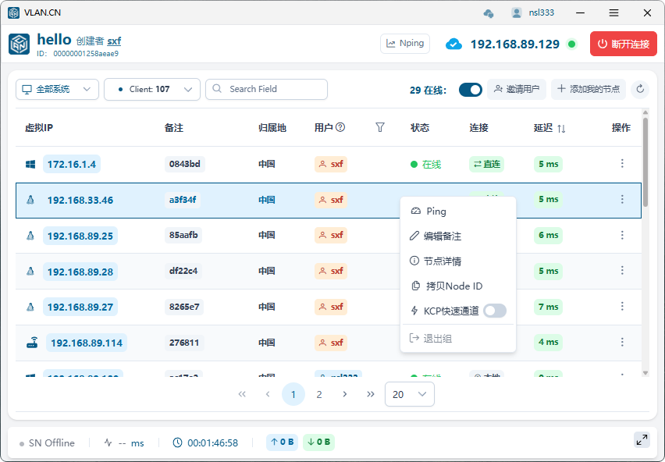The width and height of the screenshot is (665, 462).
Task: Open more actions for 192.168.89.27 row
Action: (x=622, y=306)
